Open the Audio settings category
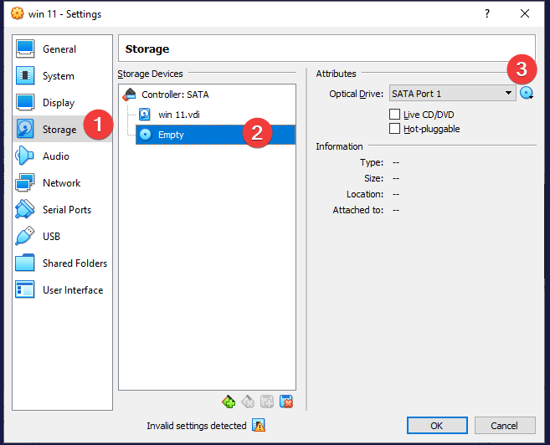 (56, 156)
